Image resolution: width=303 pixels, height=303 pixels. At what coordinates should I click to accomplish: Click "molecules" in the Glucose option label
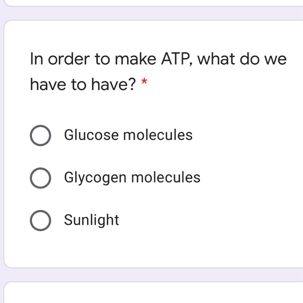coord(158,135)
